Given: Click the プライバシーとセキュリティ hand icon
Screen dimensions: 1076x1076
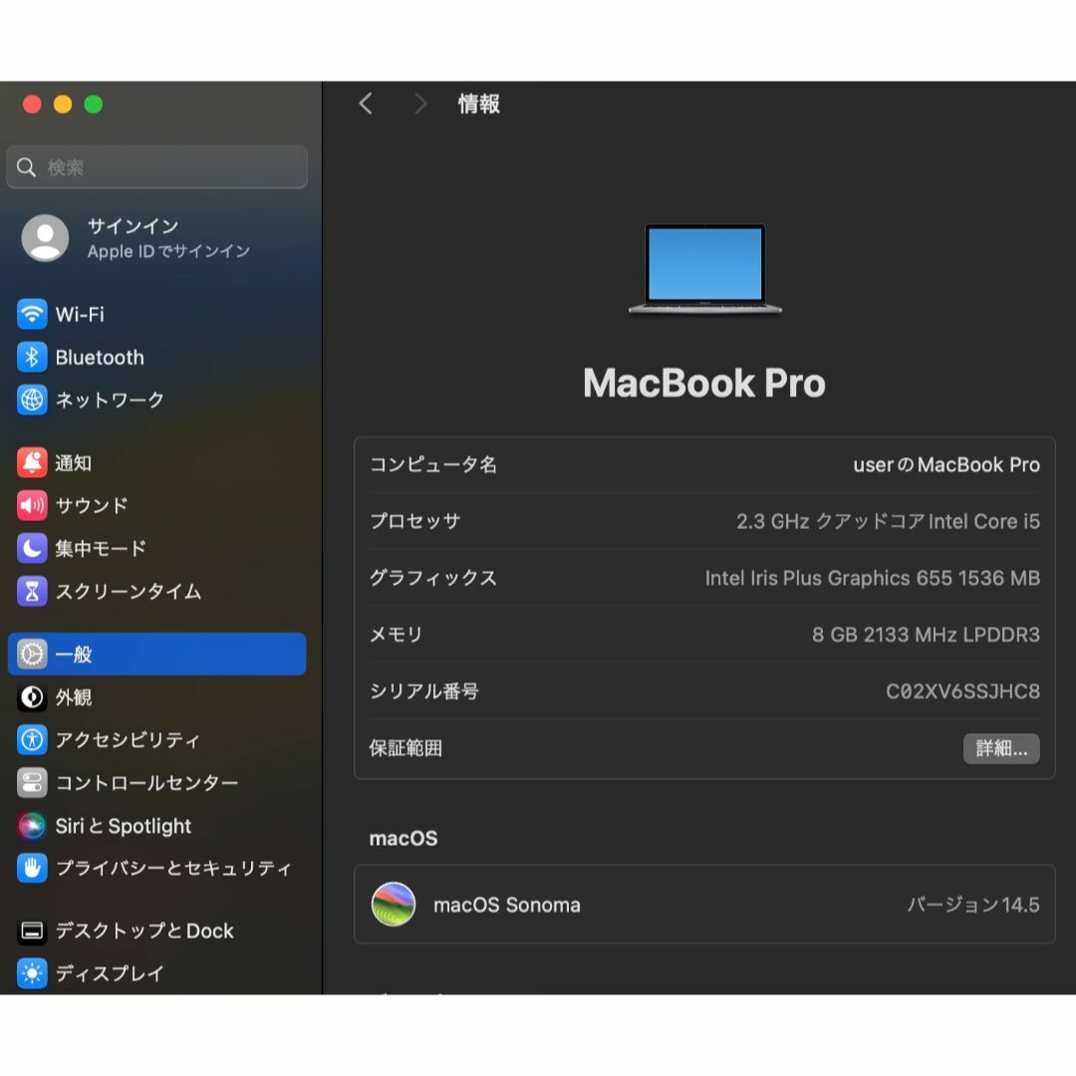Looking at the screenshot, I should point(32,868).
